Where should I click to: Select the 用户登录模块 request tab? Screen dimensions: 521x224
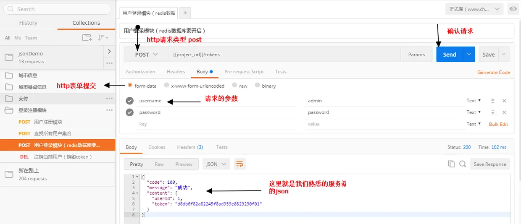[149, 13]
